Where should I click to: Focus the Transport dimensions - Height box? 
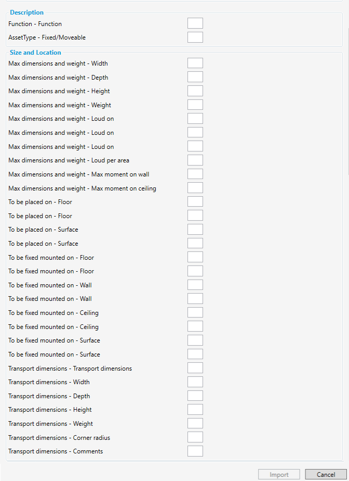pyautogui.click(x=195, y=410)
